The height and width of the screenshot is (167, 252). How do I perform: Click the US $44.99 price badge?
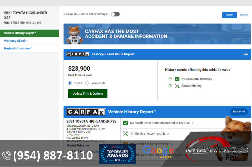(239, 112)
